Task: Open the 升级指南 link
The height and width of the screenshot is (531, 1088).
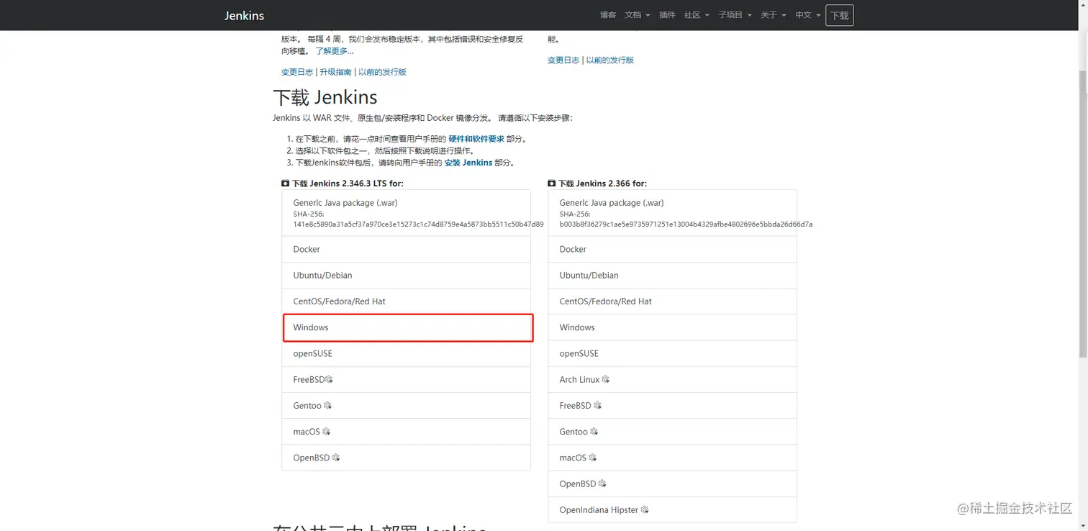Action: 335,72
